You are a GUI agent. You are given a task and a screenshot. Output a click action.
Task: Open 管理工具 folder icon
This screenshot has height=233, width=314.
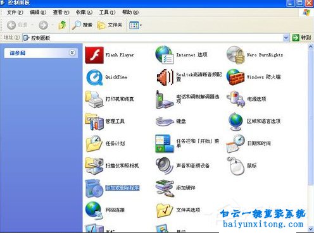[x=94, y=122]
